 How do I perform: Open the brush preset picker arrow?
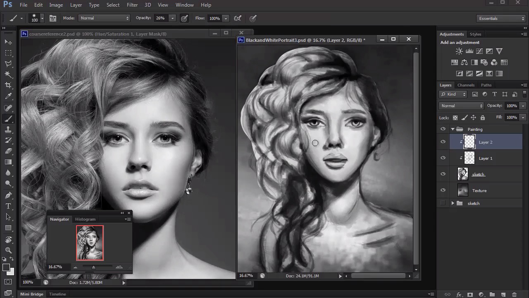(42, 18)
